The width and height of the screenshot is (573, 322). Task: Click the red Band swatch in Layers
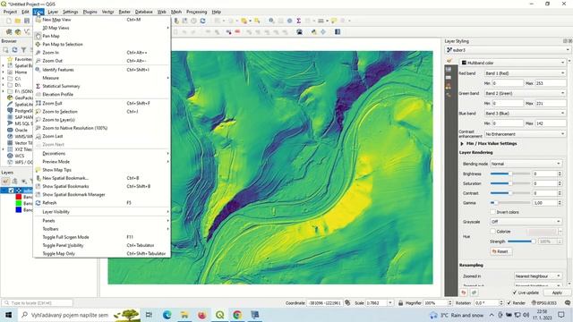pyautogui.click(x=19, y=197)
